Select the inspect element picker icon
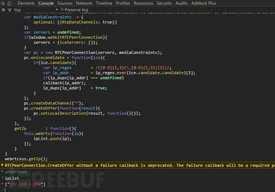The width and height of the screenshot is (275, 192). pos(3,3)
